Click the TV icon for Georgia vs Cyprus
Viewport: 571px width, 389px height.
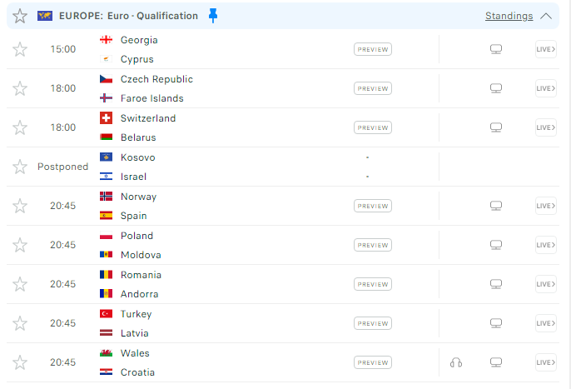[496, 49]
